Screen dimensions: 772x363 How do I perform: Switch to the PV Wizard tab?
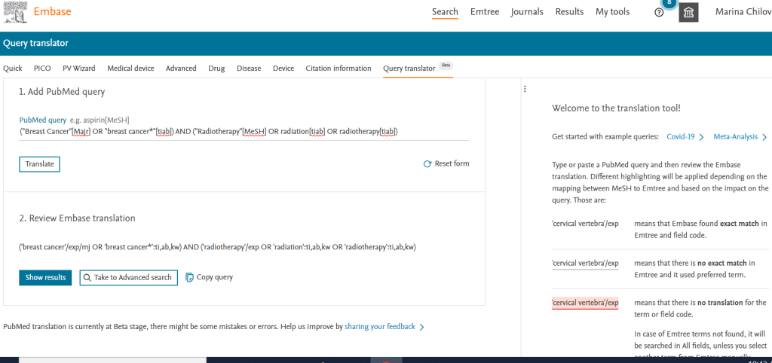(78, 69)
